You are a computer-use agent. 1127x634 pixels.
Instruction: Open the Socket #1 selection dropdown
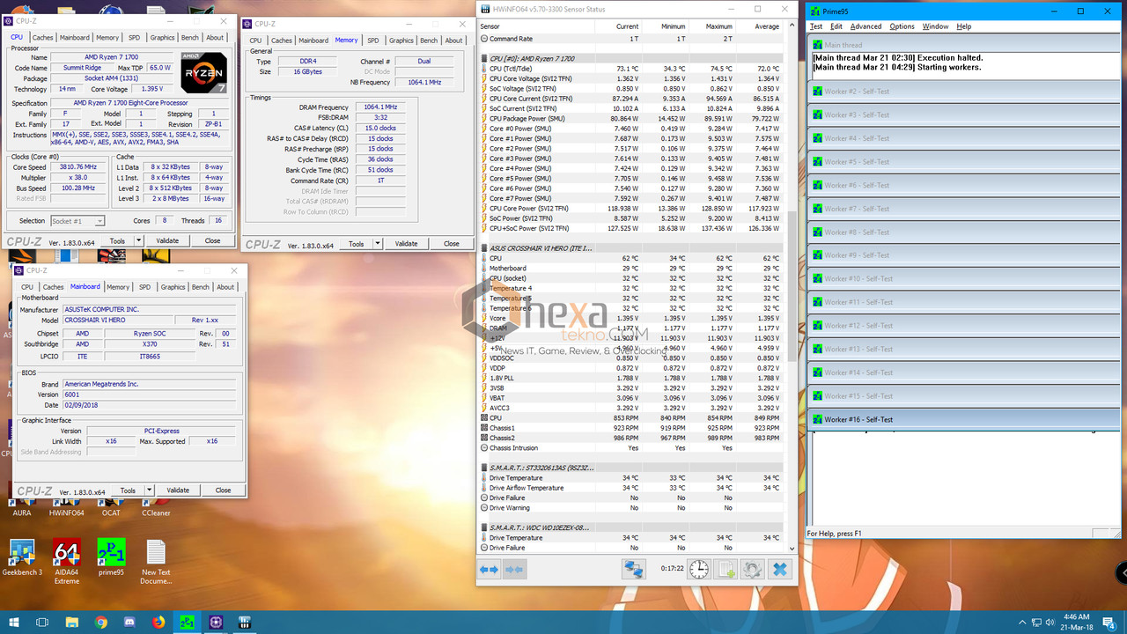pos(77,221)
